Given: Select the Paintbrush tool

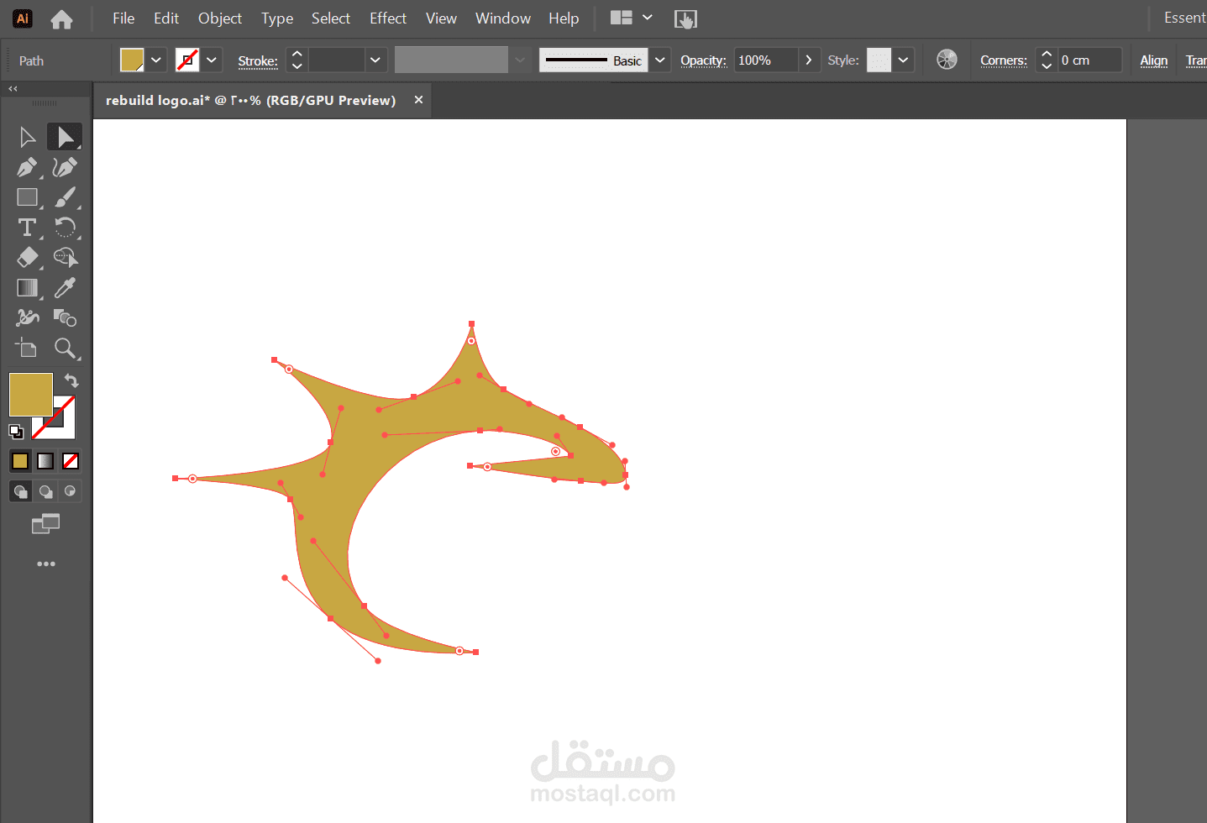Looking at the screenshot, I should pyautogui.click(x=65, y=197).
